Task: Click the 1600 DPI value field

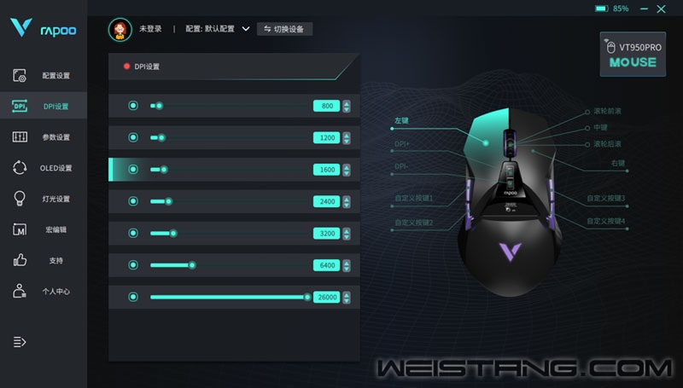Action: click(x=326, y=170)
